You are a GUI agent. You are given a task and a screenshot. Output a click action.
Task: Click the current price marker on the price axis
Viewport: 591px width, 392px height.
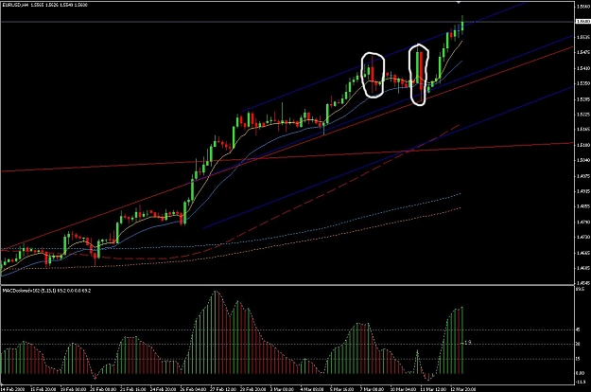point(582,22)
